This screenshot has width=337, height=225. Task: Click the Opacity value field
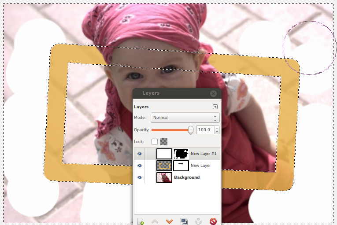(205, 130)
